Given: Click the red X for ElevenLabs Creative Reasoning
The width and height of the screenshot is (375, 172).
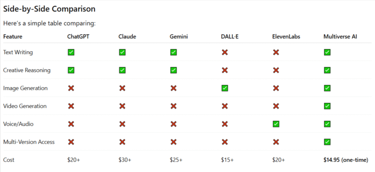Looking at the screenshot, I should (x=276, y=70).
